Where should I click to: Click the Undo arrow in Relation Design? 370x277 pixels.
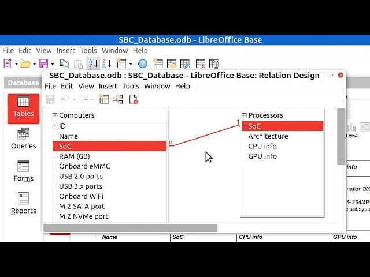[65, 99]
